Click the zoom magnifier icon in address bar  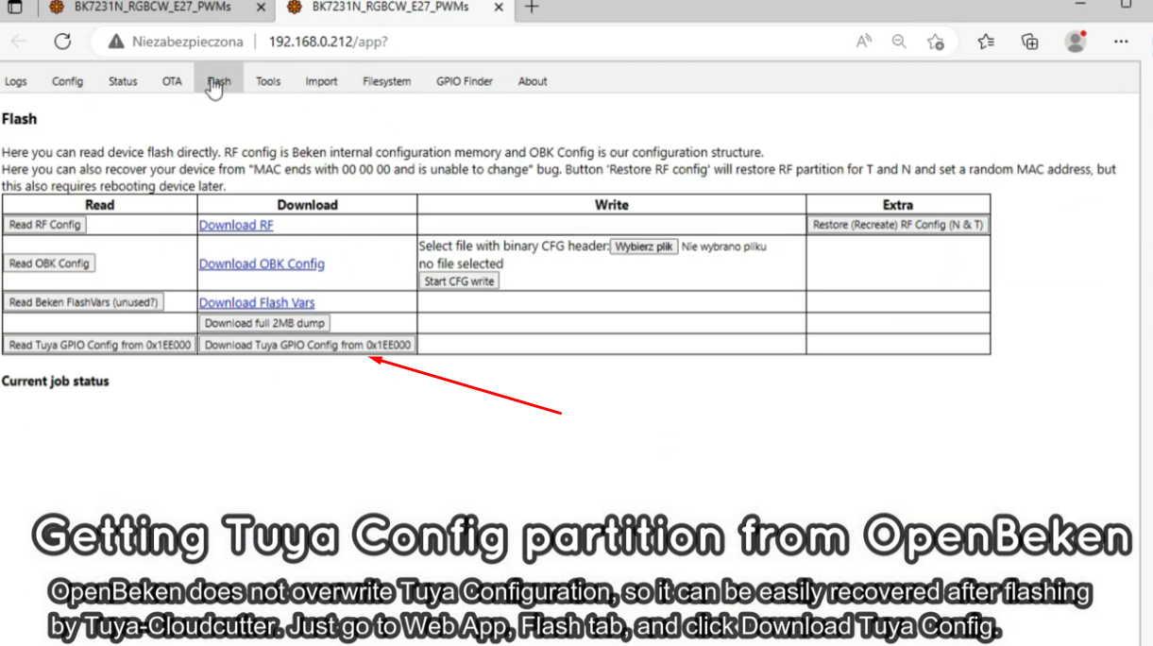tap(899, 42)
